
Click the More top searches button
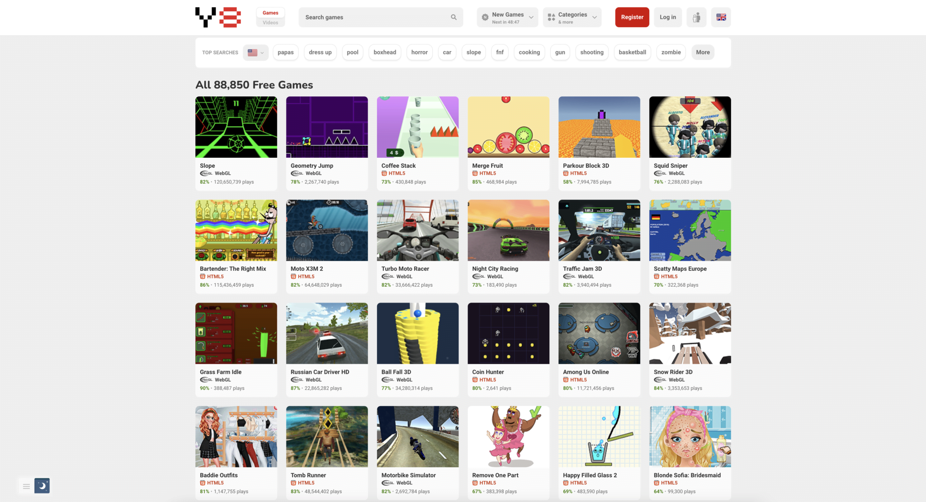coord(703,52)
